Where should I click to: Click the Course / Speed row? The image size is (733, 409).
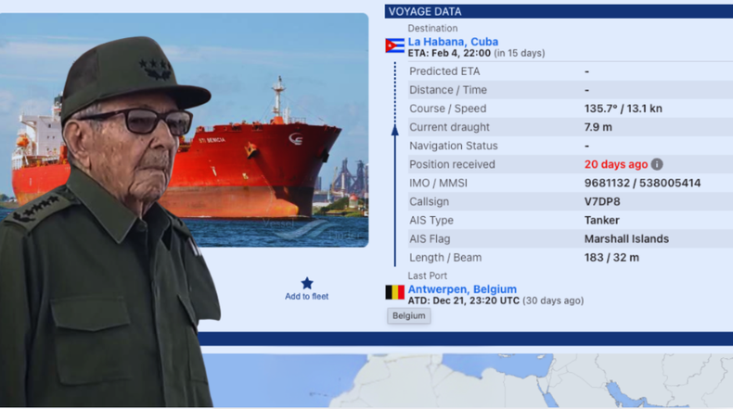coord(570,109)
